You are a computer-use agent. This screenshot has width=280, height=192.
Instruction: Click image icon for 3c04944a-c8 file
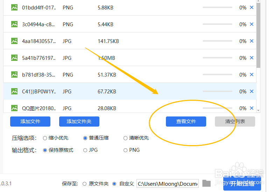point(14,24)
